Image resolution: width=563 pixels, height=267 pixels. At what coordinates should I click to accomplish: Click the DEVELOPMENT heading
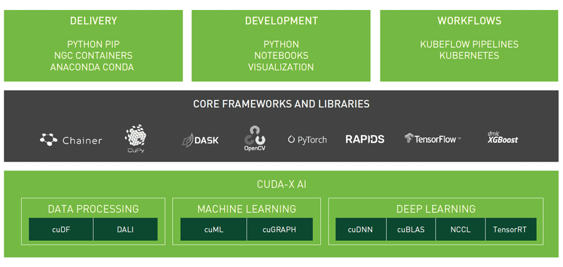[281, 21]
